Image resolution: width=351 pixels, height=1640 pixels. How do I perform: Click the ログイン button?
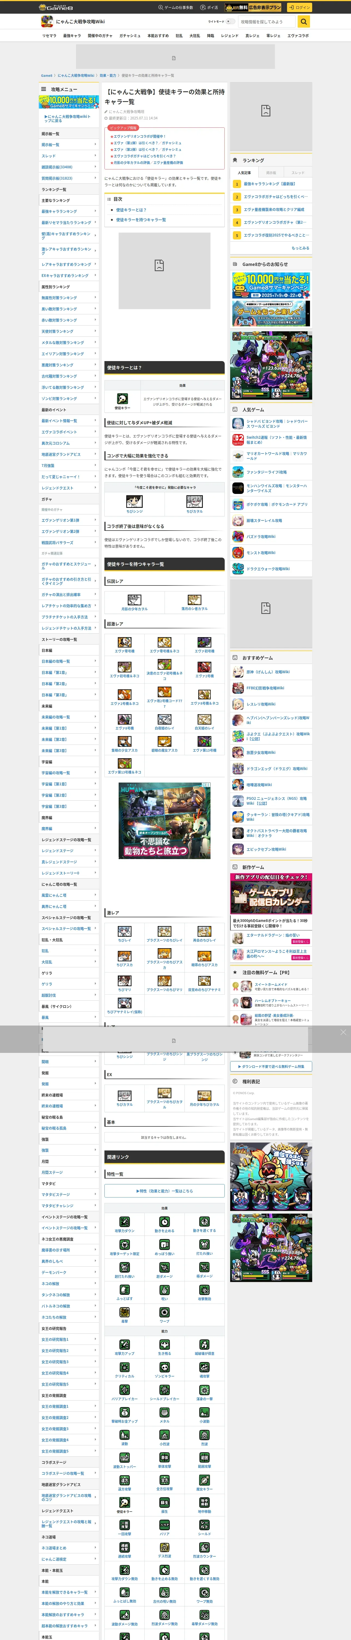click(x=299, y=8)
